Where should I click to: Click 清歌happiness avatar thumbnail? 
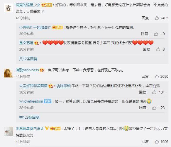point(9,73)
